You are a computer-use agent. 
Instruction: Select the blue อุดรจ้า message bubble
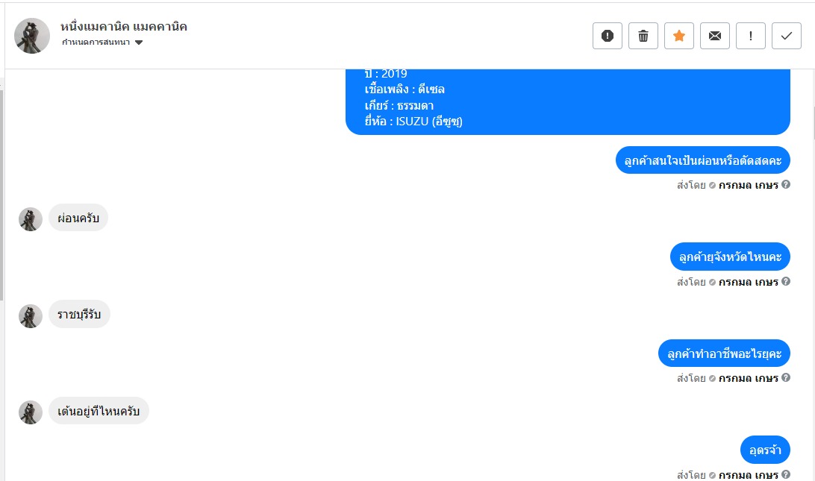[765, 450]
